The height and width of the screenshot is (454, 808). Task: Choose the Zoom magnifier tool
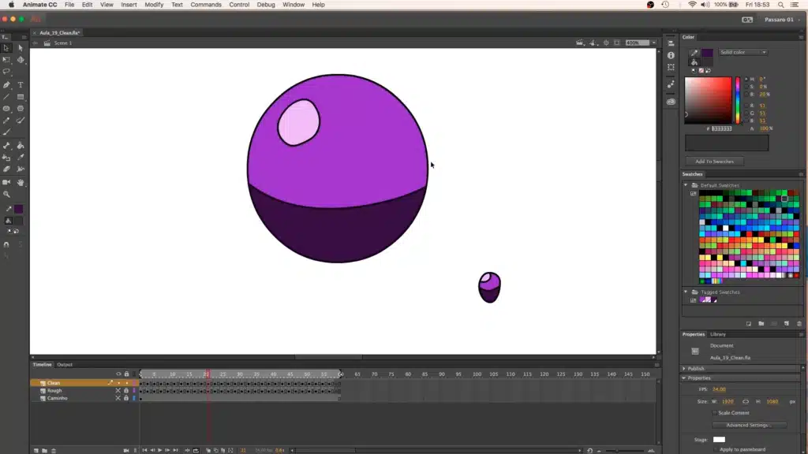pyautogui.click(x=6, y=194)
